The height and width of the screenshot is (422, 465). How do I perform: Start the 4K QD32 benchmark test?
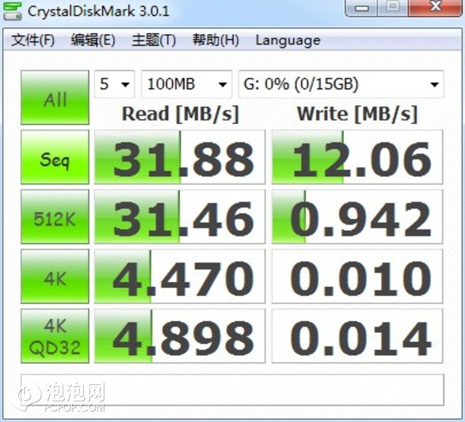pos(55,335)
